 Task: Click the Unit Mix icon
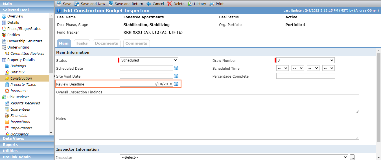coord(7,72)
